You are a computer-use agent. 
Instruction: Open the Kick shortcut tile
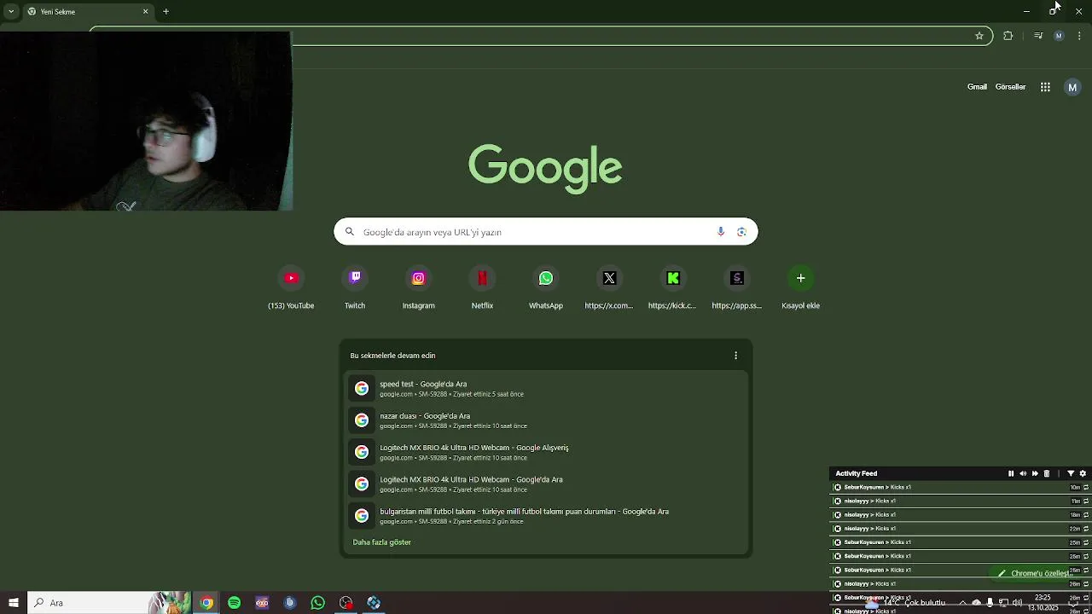[x=673, y=288]
